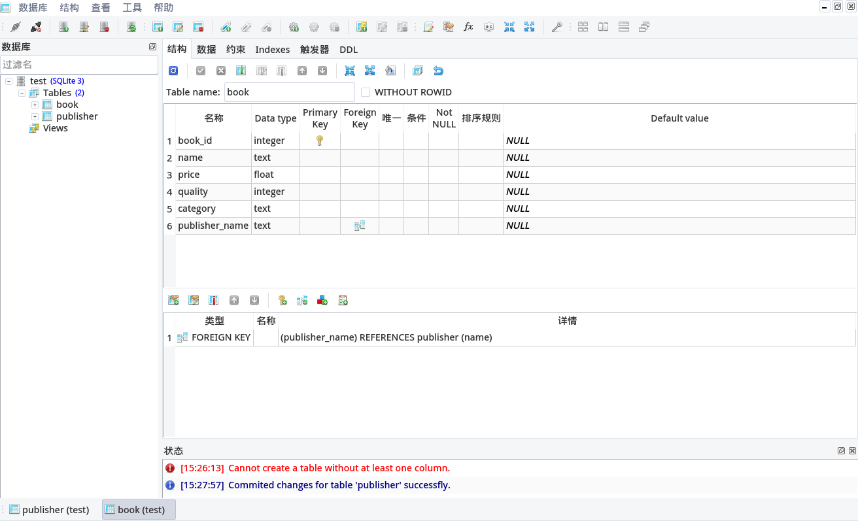858x521 pixels.
Task: Click the foreign key icon in publisher_name row
Action: click(x=360, y=226)
